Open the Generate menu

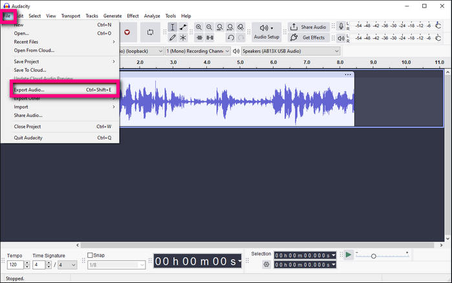[113, 16]
